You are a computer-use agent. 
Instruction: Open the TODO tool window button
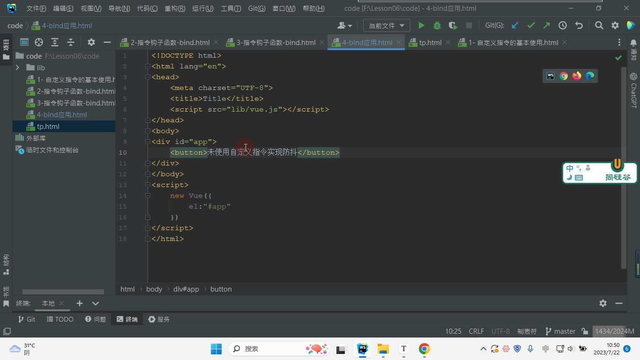60,319
